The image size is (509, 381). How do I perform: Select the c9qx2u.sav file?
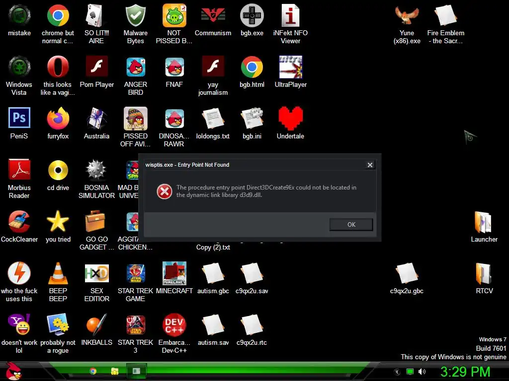point(252,273)
